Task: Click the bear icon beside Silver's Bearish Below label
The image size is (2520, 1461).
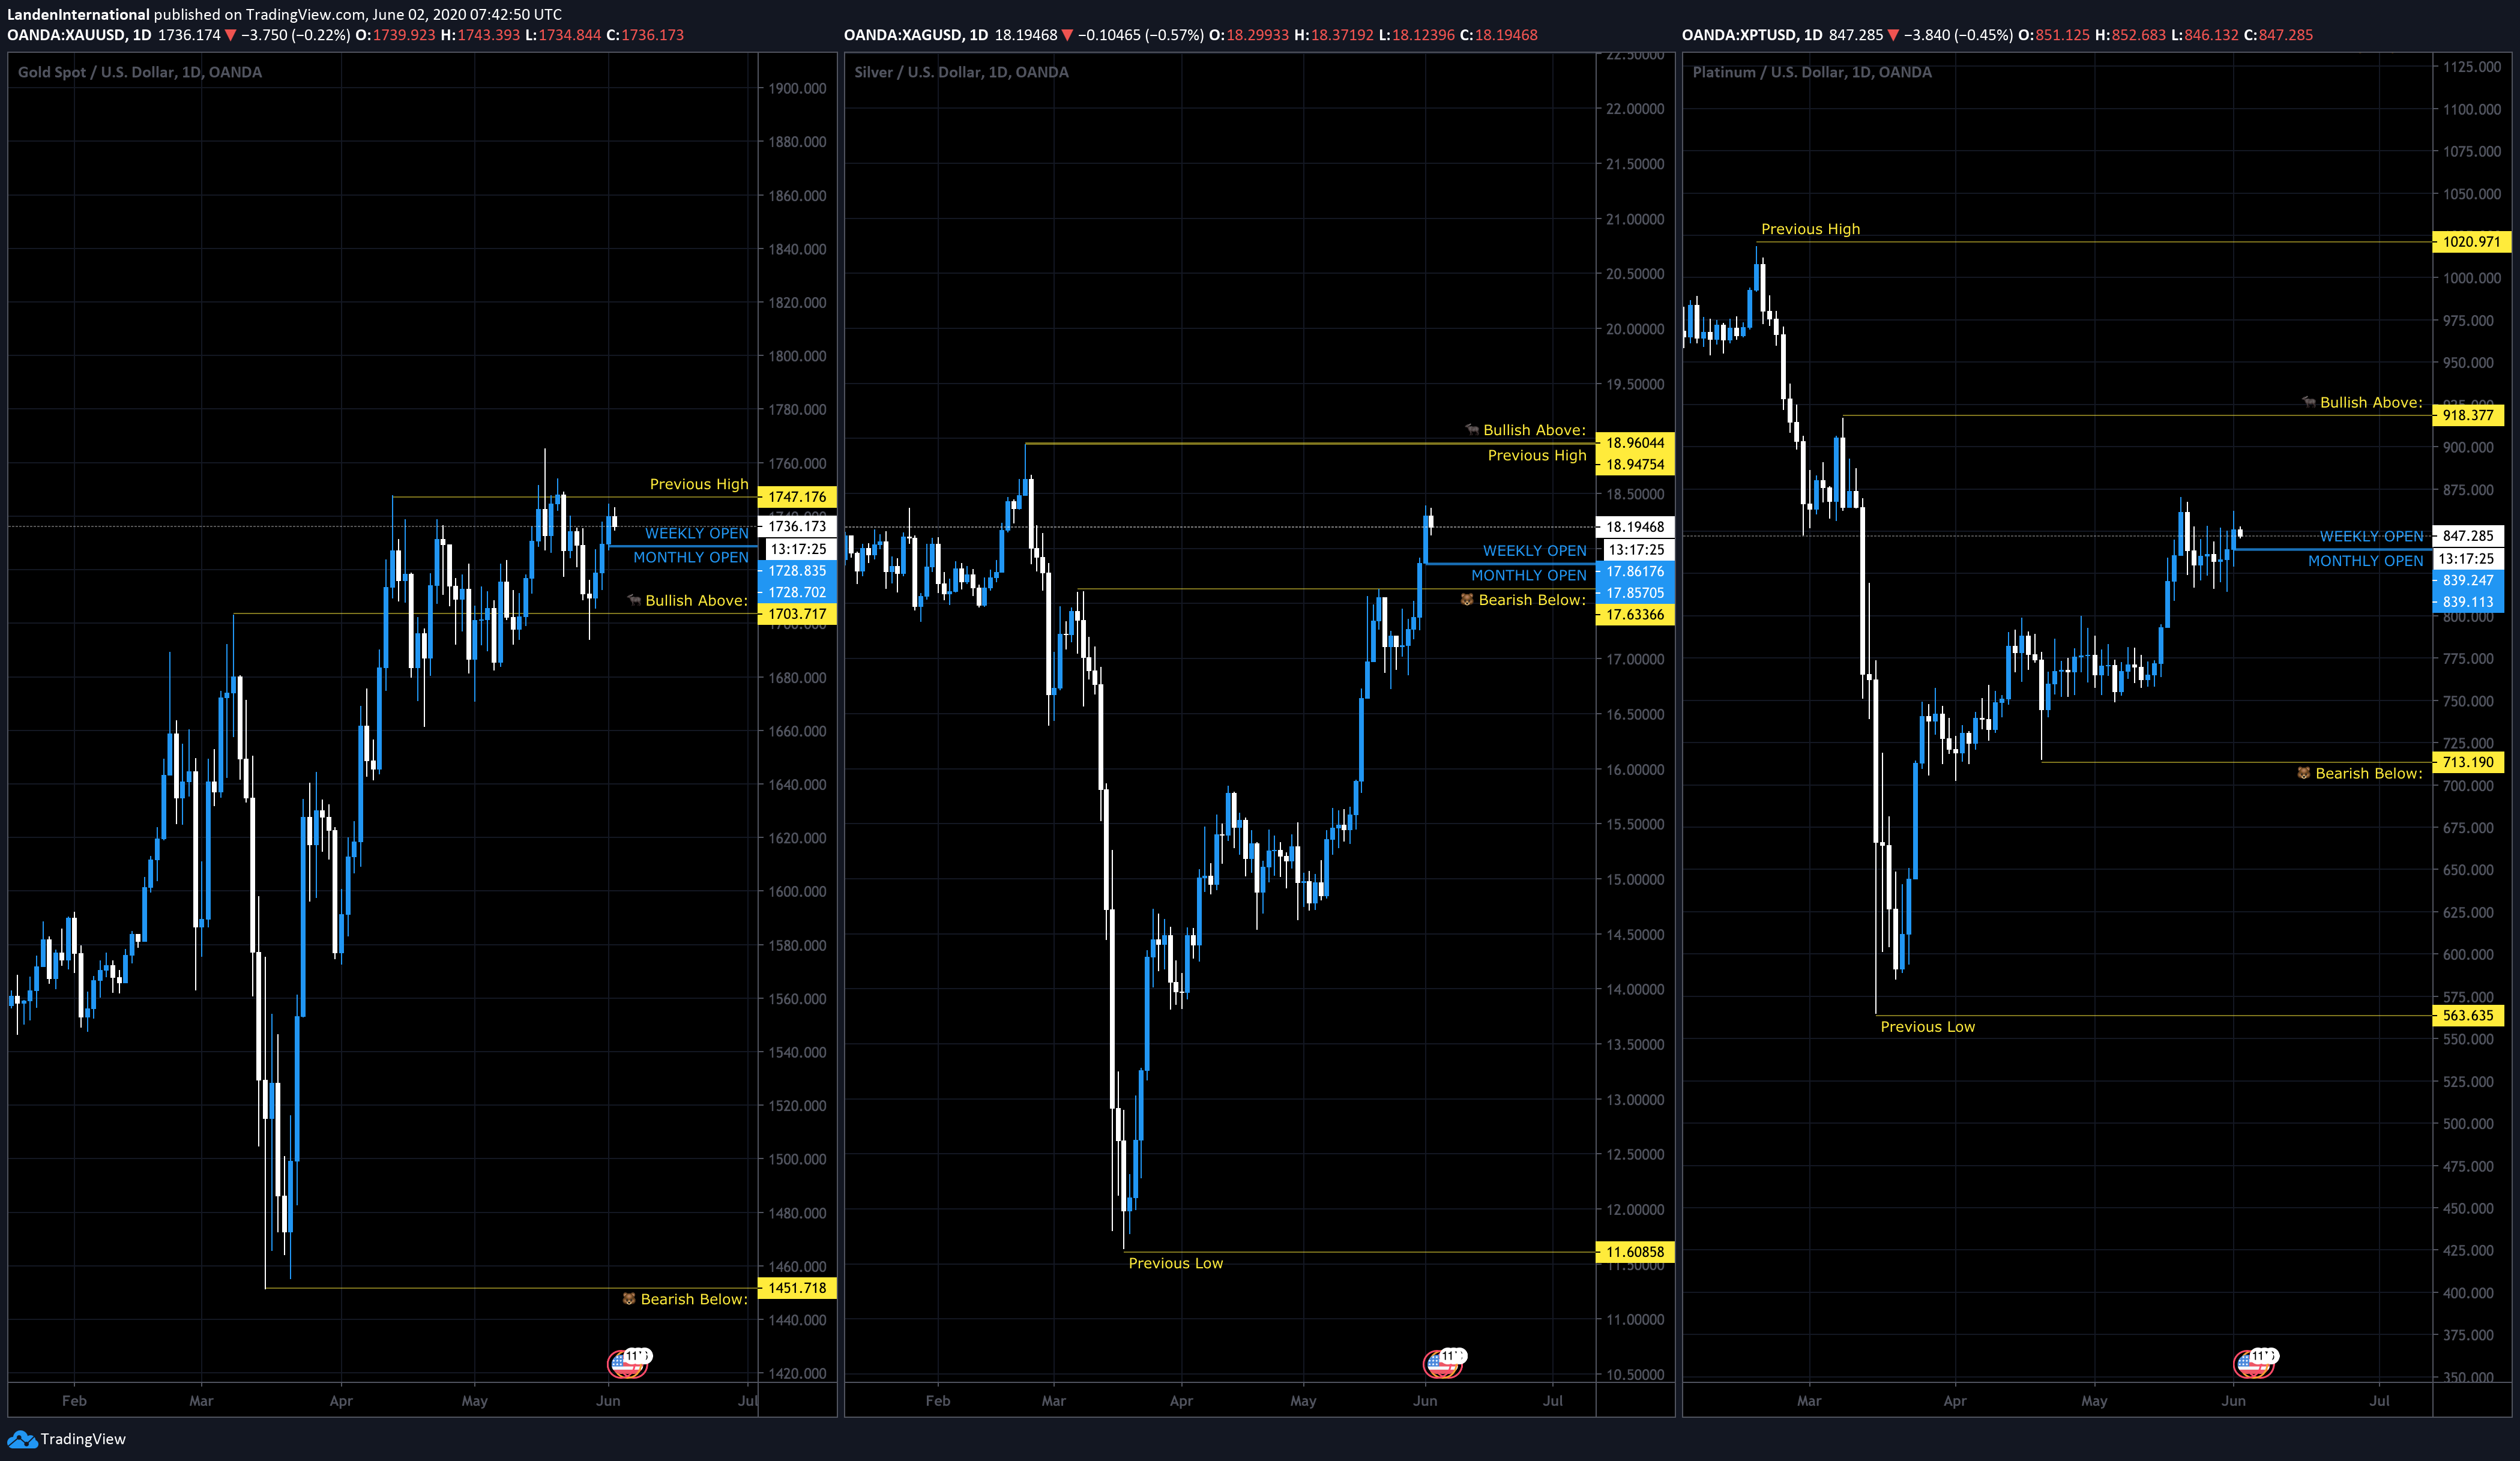Action: 1467,600
